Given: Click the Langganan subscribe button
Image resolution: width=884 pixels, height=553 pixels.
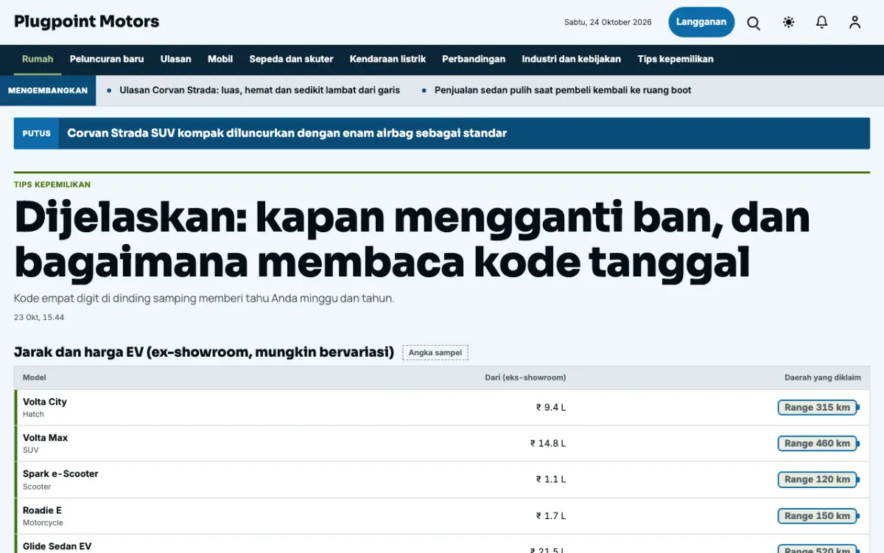Looking at the screenshot, I should pos(701,22).
